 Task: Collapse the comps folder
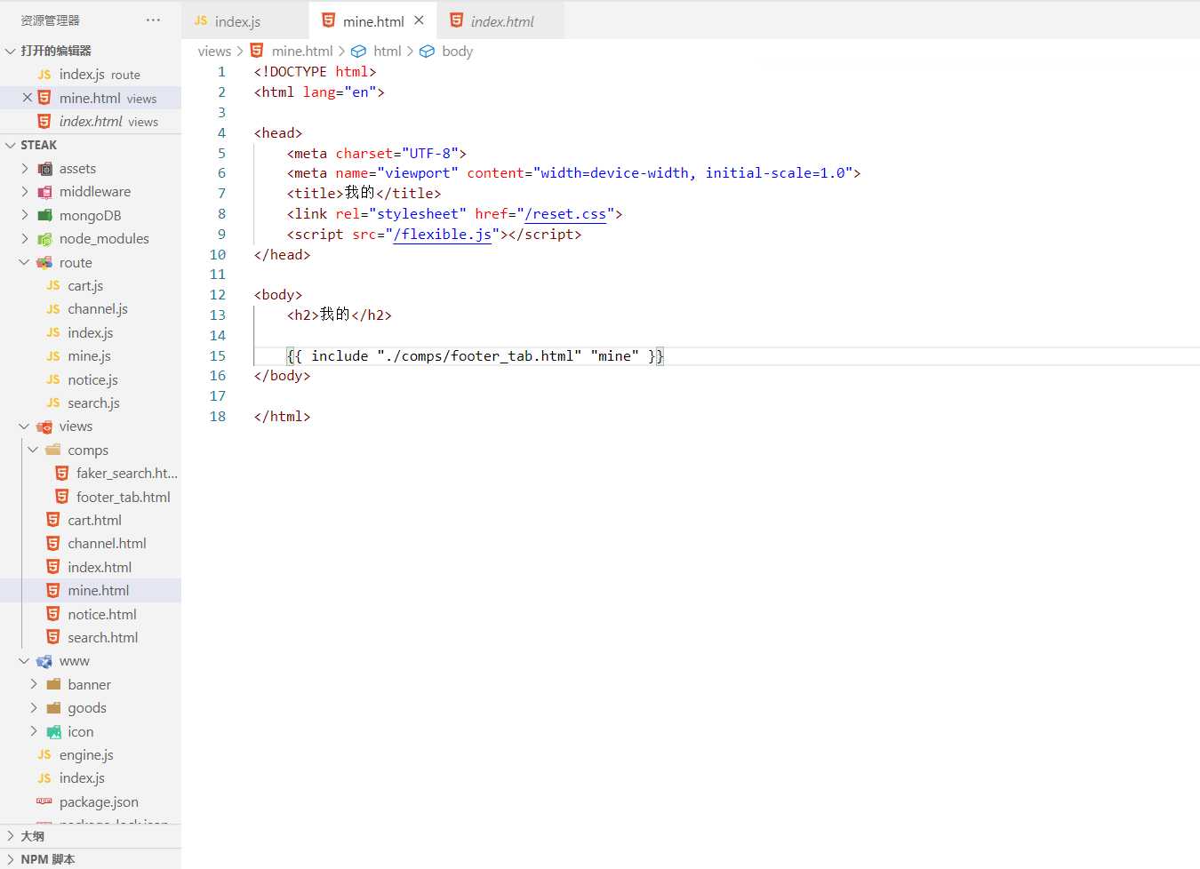pyautogui.click(x=34, y=450)
